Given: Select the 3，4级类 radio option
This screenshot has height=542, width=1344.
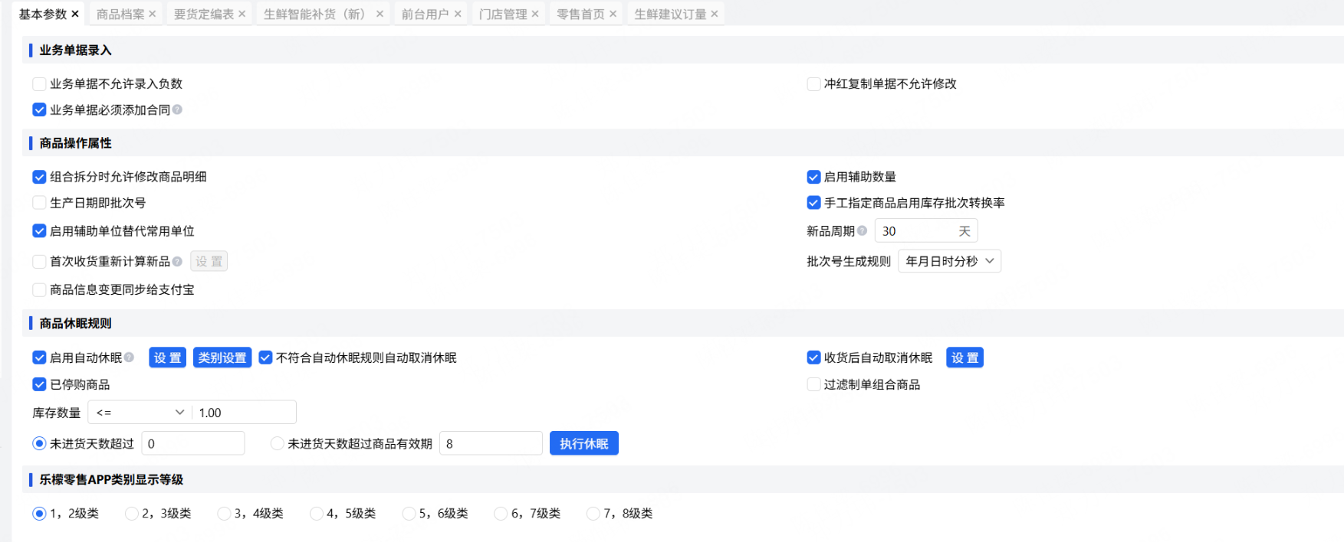Looking at the screenshot, I should (x=224, y=513).
